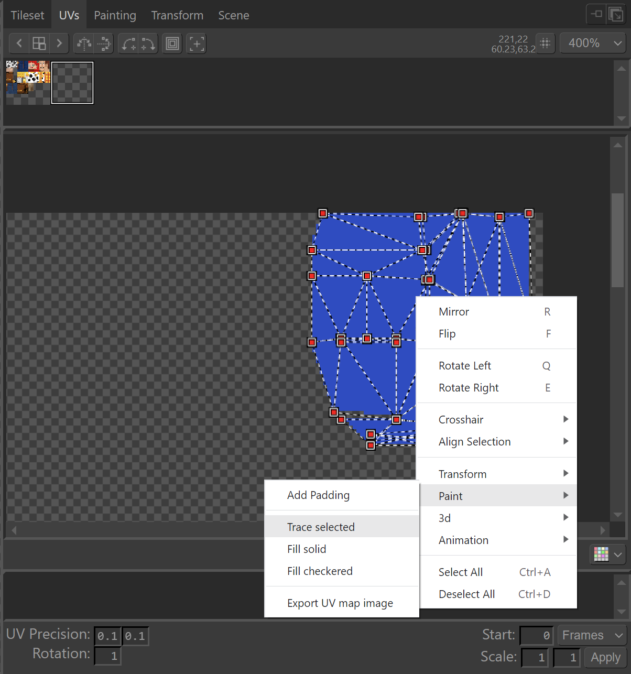Click the tile strip scroll-down arrow

point(621,118)
